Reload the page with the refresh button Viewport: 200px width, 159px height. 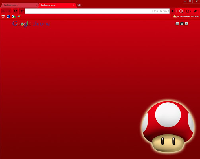point(16,11)
